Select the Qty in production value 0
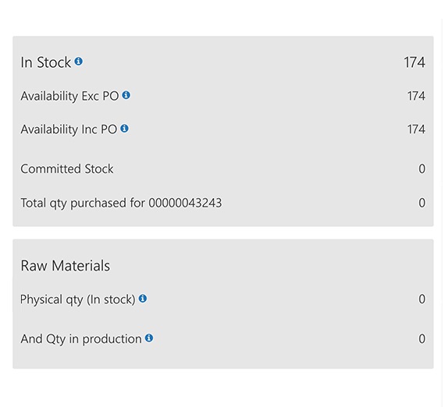Viewport: 445px width, 407px height. point(422,338)
